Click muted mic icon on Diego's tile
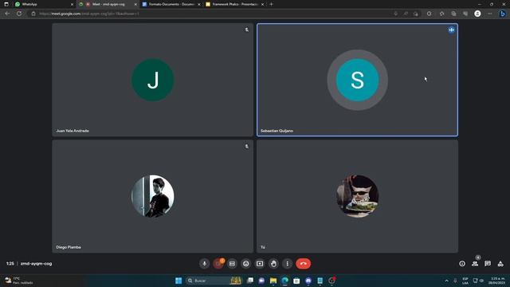This screenshot has width=510, height=287. (246, 147)
